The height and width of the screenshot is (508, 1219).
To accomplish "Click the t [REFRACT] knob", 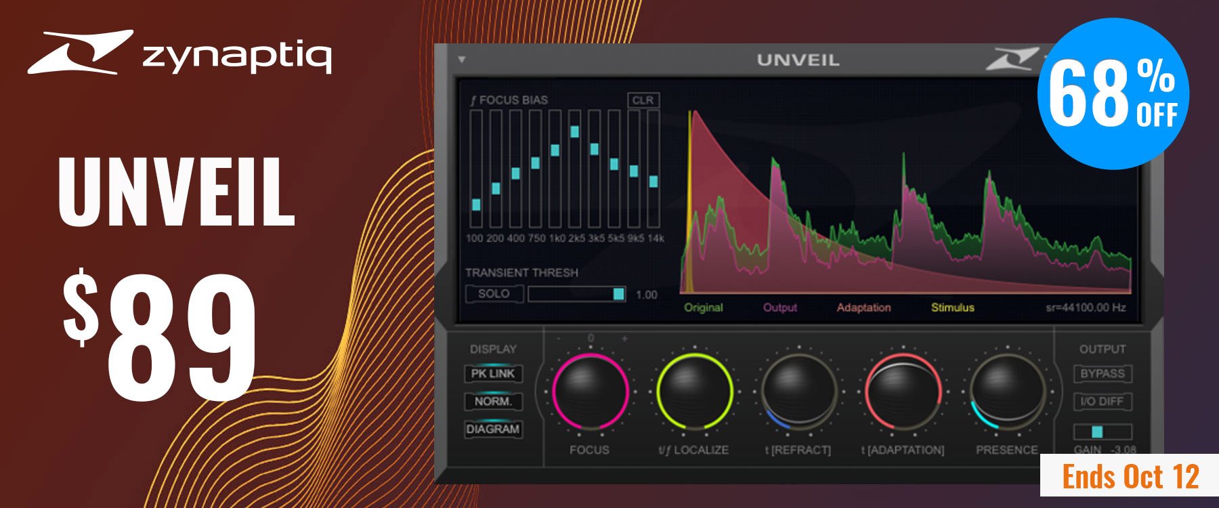I will 799,391.
